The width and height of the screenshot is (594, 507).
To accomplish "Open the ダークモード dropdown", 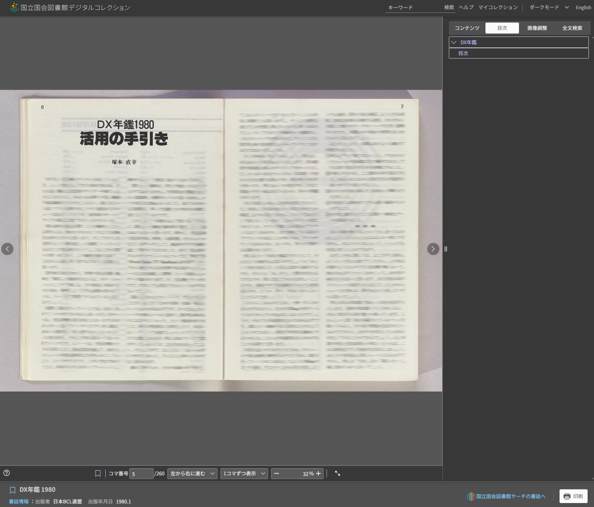I will pos(549,7).
